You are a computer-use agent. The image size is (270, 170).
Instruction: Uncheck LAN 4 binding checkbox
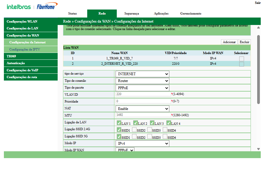pos(169,123)
